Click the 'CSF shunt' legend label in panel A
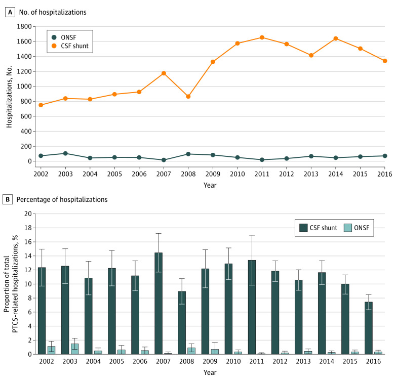Screen dimensions: 395x382 [75, 46]
